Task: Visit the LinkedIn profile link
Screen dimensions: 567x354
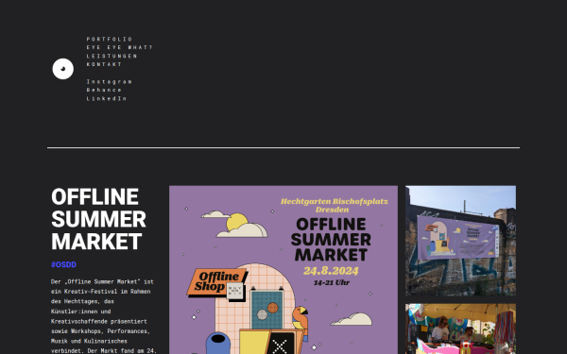Action: [x=107, y=98]
